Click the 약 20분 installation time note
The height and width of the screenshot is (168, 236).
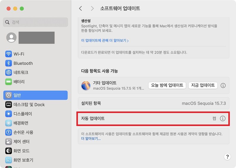tap(134, 52)
